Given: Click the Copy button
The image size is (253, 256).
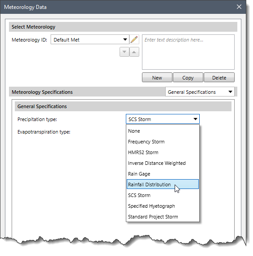Looking at the screenshot, I should (188, 78).
